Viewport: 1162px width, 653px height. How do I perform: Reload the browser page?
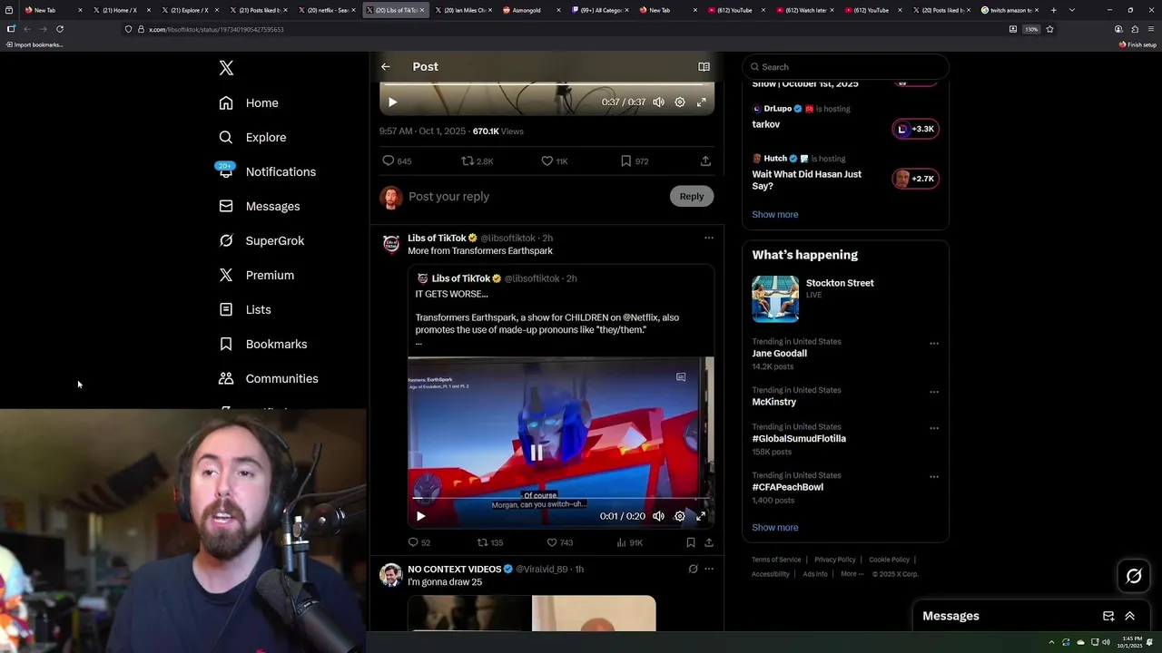(60, 29)
